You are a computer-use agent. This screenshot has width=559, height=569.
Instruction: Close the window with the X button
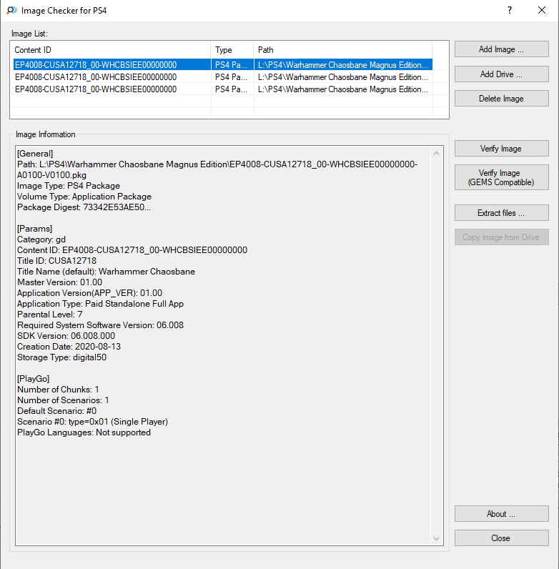tap(542, 10)
